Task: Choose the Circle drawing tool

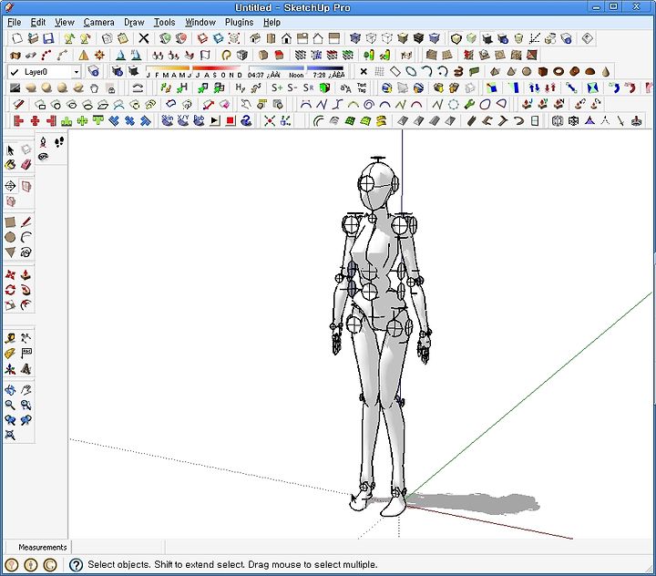Action: click(x=10, y=237)
